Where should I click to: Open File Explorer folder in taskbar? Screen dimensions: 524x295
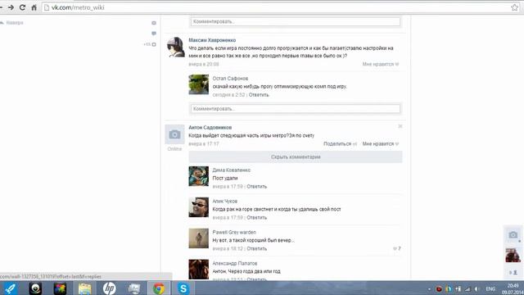point(84,288)
